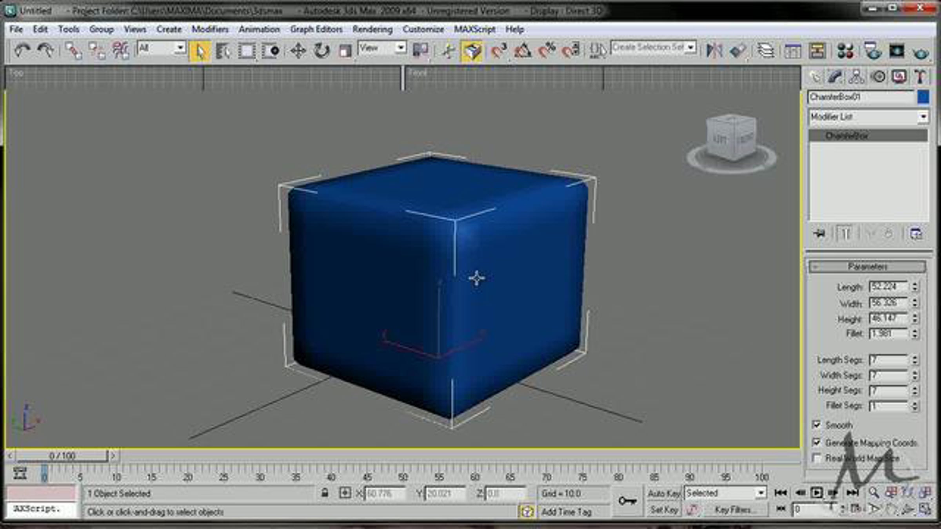Click the blue object color swatch
The width and height of the screenshot is (941, 529).
(x=923, y=97)
